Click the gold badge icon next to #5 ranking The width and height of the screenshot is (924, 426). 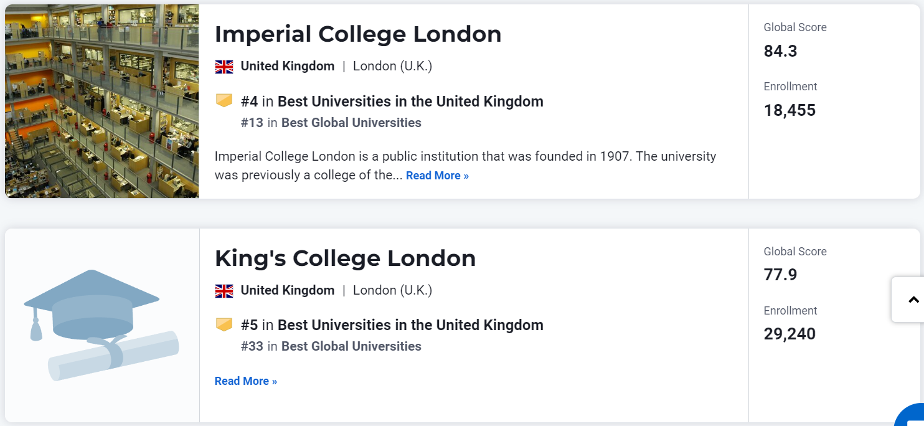(x=224, y=324)
